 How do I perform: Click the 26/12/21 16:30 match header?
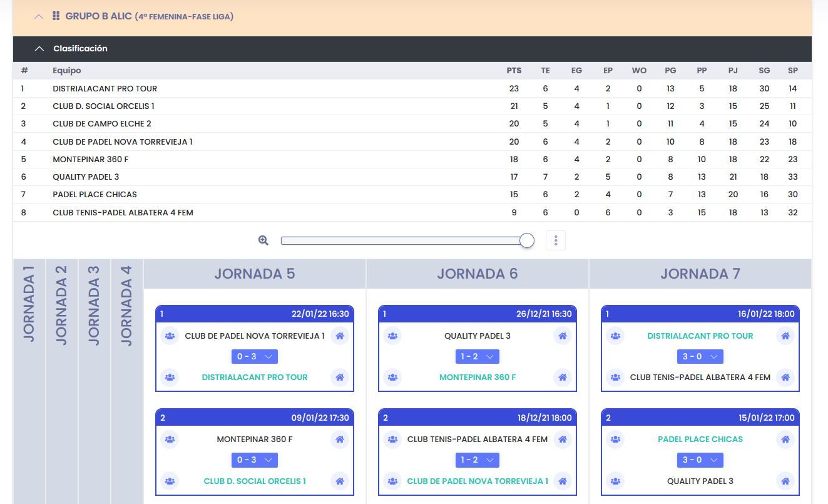pyautogui.click(x=478, y=314)
